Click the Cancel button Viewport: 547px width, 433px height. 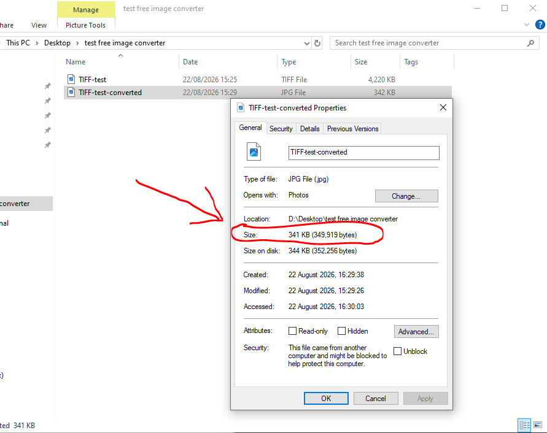pyautogui.click(x=376, y=398)
